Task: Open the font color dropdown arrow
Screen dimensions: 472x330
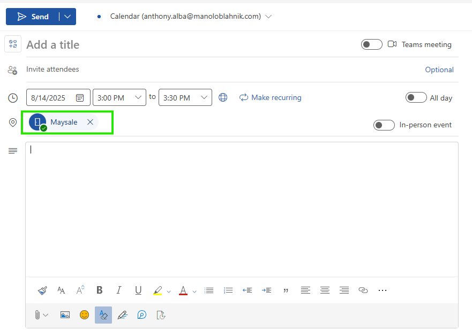Action: [x=194, y=291]
